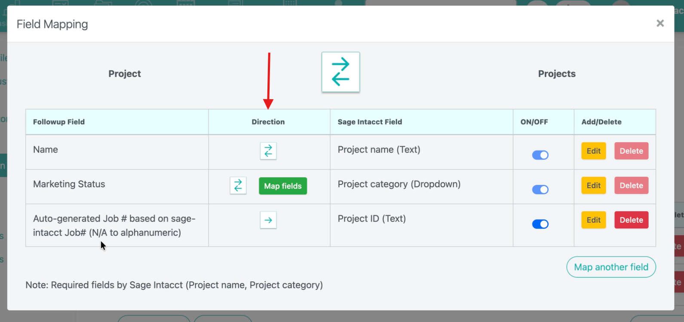Delete the Project ID mapping row
Viewport: 684px width, 322px height.
click(x=631, y=220)
